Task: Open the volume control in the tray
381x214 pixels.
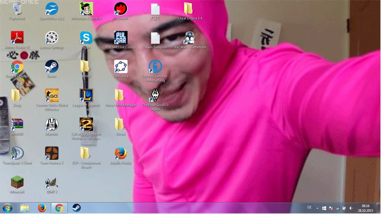Action: [351, 208]
